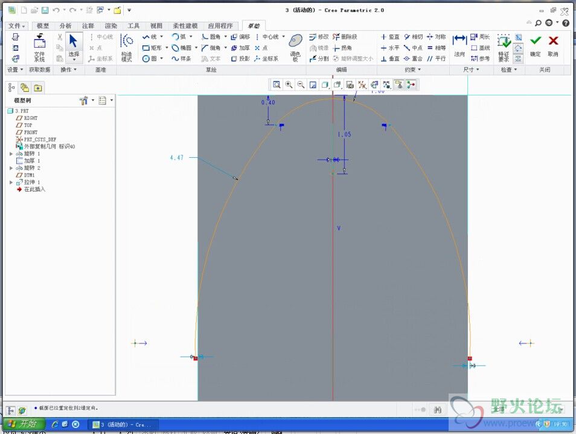
Task: Open the 文件系统 (File System) import
Action: (x=39, y=47)
